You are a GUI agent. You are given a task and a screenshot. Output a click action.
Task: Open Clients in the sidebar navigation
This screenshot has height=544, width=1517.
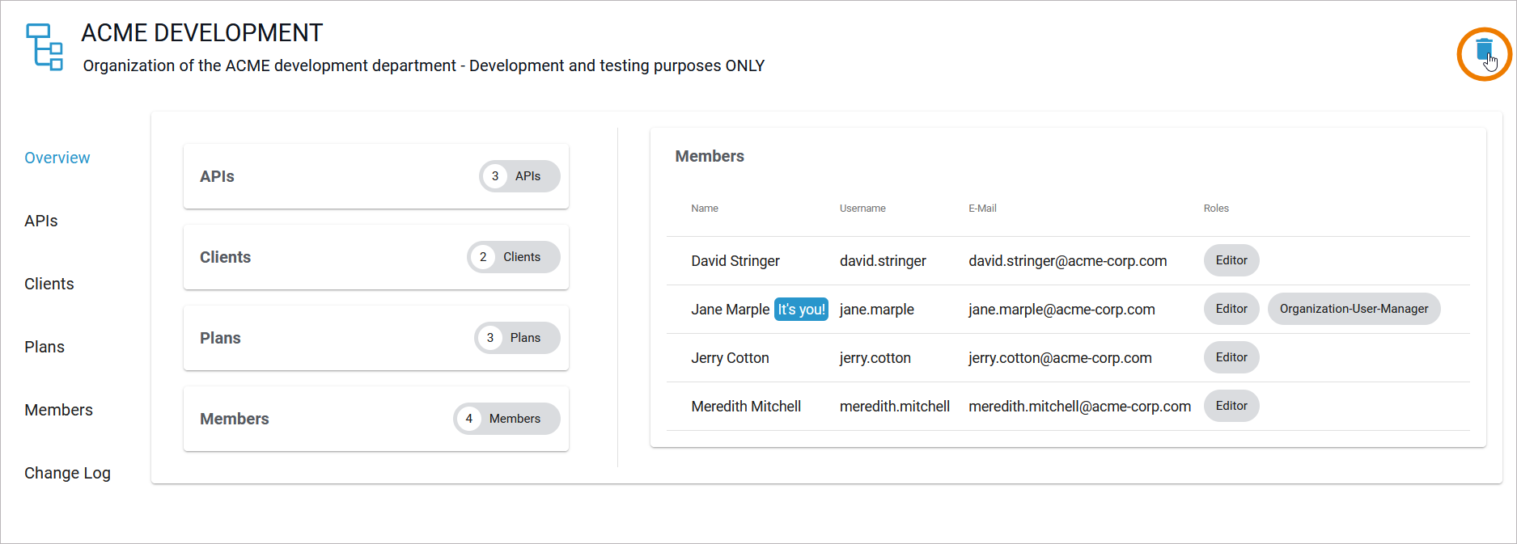pyautogui.click(x=49, y=284)
